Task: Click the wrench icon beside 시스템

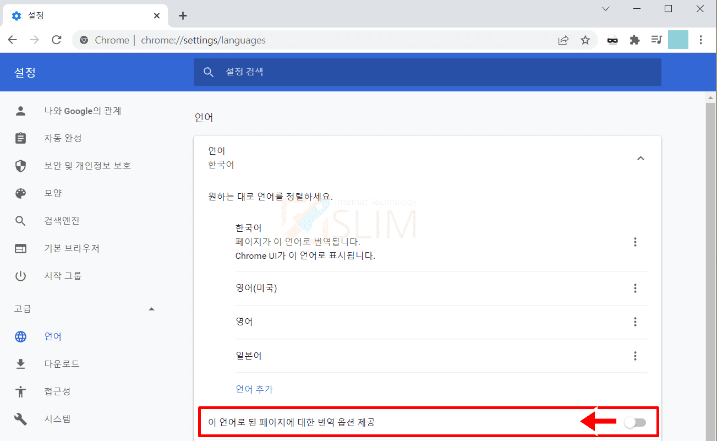Action: click(x=20, y=419)
